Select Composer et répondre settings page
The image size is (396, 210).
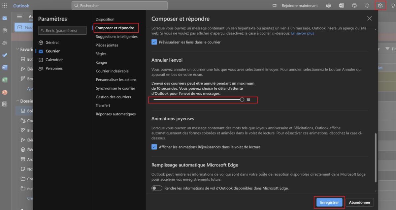(115, 28)
